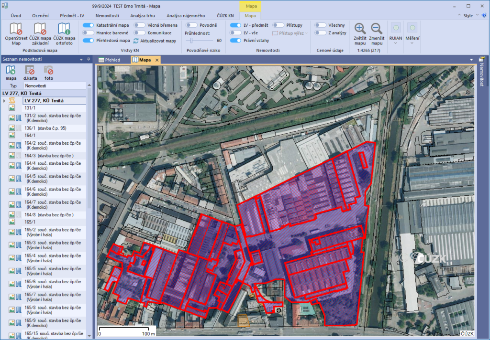Open help icon at ribbon top right
The height and width of the screenshot is (340, 490).
485,15
